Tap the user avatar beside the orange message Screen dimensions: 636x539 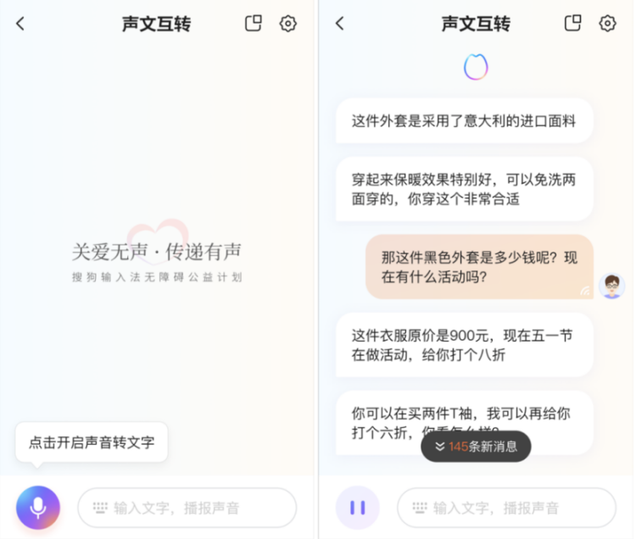611,286
